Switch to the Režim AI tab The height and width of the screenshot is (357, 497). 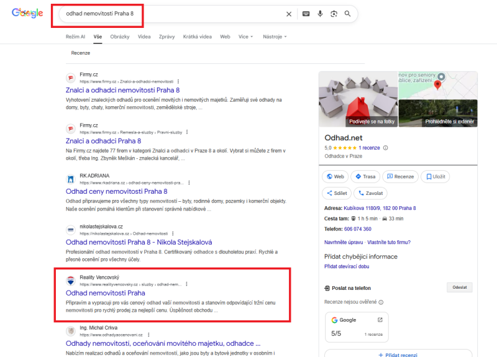tap(75, 37)
